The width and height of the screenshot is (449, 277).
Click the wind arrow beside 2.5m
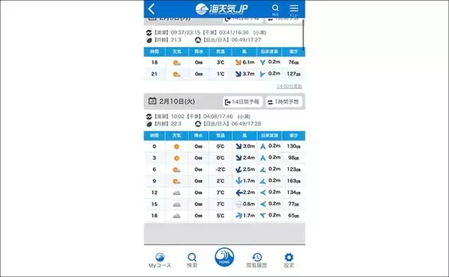[239, 169]
